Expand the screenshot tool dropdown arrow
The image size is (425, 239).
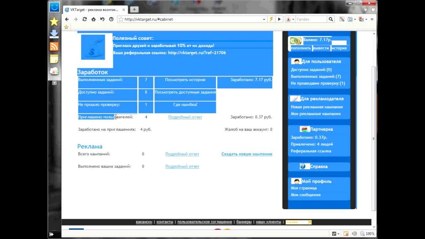355,19
